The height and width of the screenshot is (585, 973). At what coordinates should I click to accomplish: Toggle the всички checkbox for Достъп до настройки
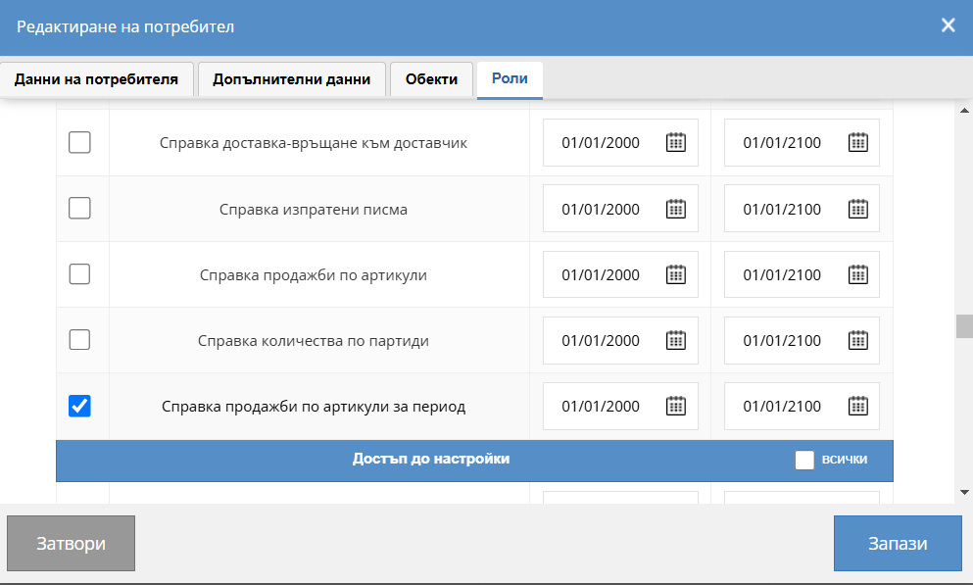[804, 460]
